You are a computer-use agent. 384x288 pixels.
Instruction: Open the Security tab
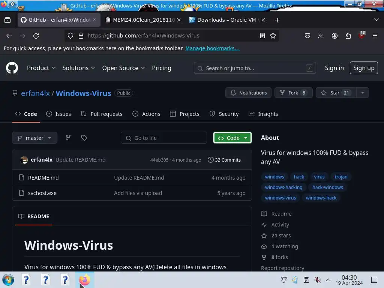click(x=224, y=114)
